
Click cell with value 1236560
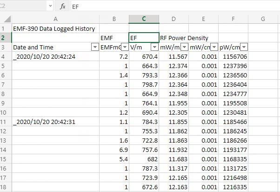233,75
